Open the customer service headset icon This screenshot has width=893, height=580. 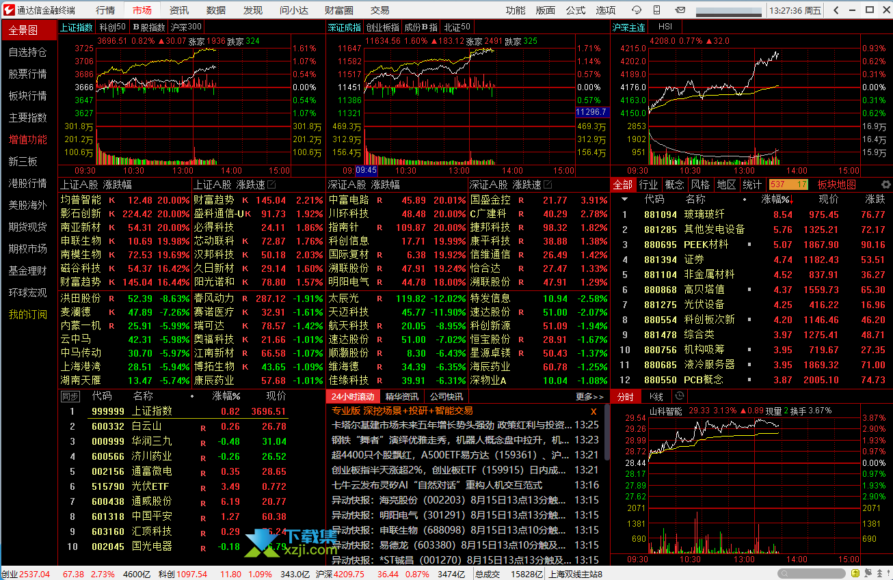(636, 10)
